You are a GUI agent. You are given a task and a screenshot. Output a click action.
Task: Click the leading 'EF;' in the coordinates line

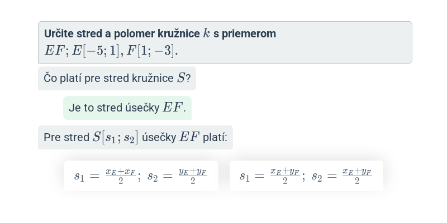[x=56, y=51]
